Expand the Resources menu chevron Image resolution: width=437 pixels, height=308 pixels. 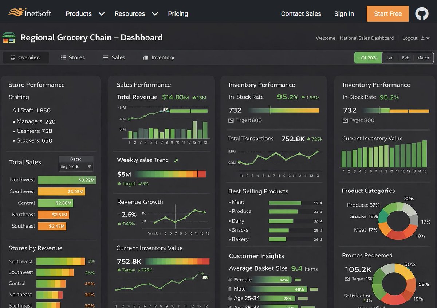(155, 14)
